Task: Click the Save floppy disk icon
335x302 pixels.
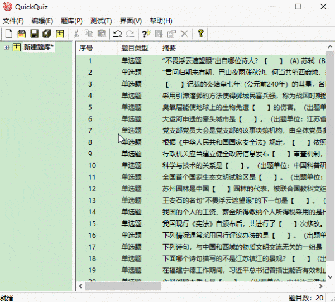Action: pyautogui.click(x=34, y=34)
